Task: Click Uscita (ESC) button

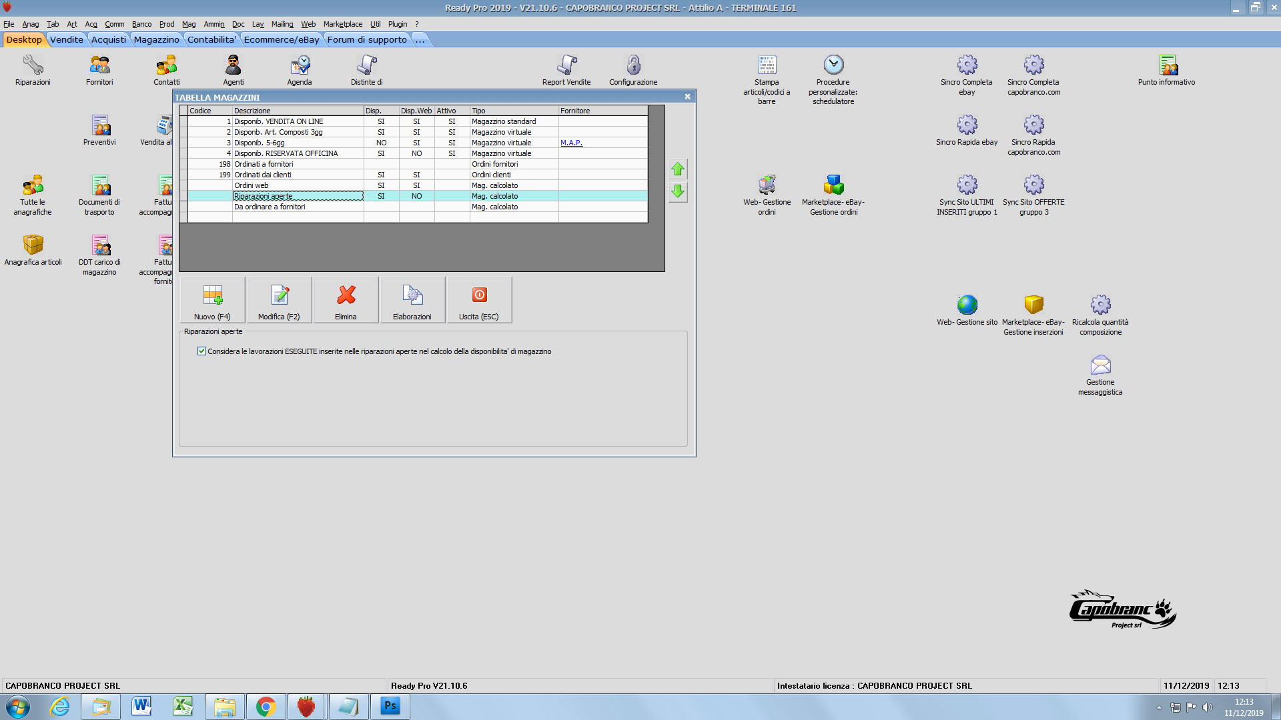Action: [479, 300]
